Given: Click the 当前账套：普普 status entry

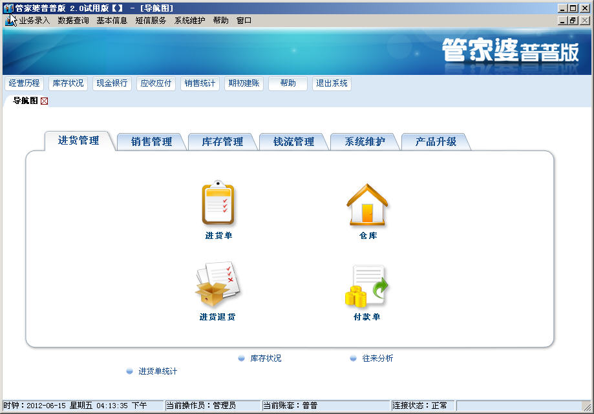Looking at the screenshot, I should tap(326, 406).
